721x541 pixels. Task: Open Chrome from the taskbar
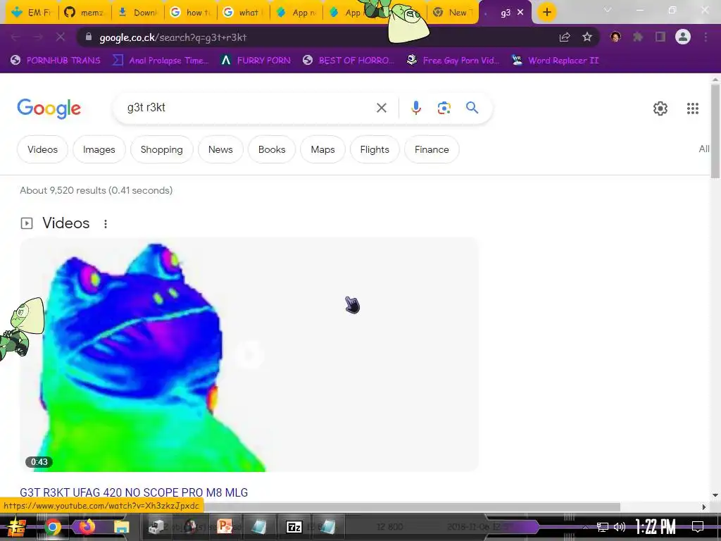(52, 527)
